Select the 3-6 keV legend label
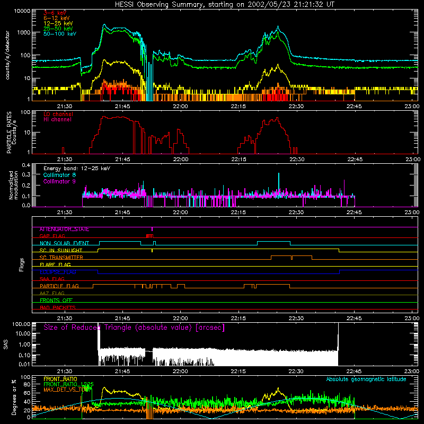 click(x=55, y=13)
